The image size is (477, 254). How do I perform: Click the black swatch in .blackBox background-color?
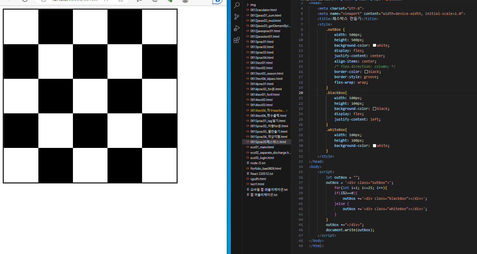pos(374,109)
